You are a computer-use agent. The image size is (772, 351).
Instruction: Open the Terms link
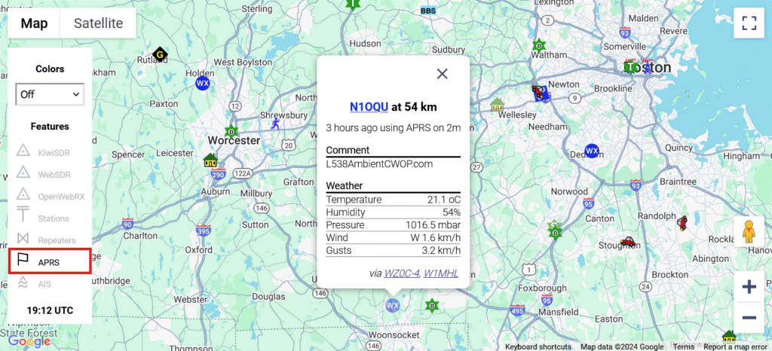click(683, 346)
